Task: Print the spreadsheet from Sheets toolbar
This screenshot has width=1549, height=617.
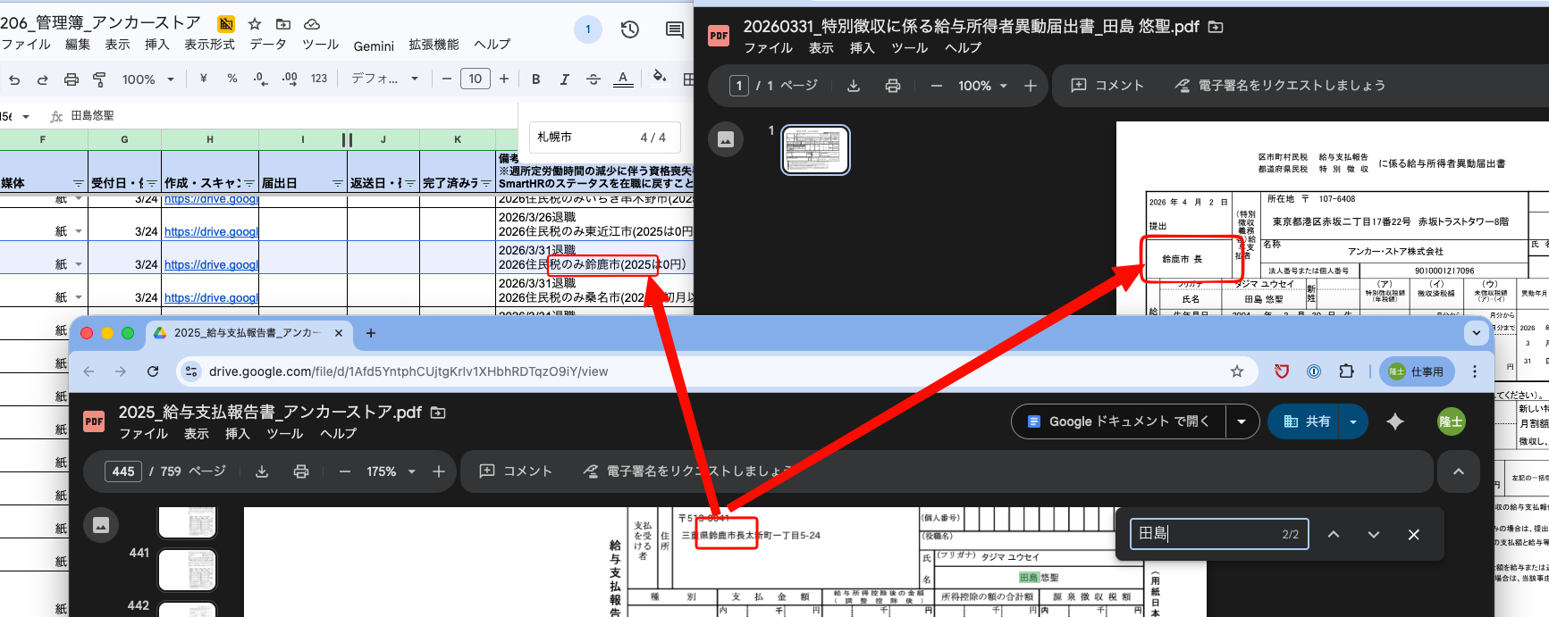Action: point(72,79)
